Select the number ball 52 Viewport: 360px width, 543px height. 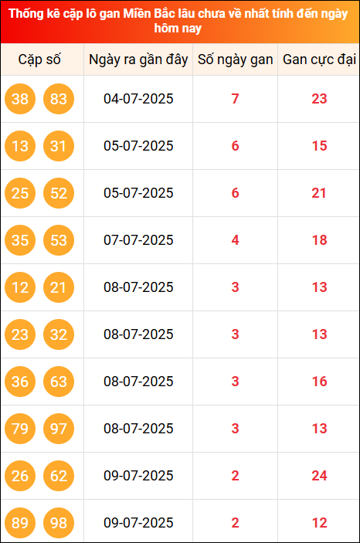click(59, 193)
